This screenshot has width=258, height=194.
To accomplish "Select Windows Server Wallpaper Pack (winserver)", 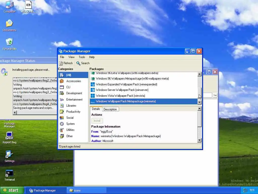I will [144, 90].
